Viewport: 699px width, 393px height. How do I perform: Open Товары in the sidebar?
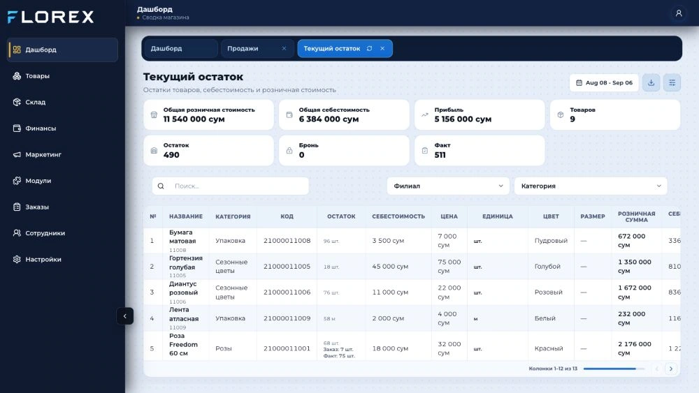[62, 75]
